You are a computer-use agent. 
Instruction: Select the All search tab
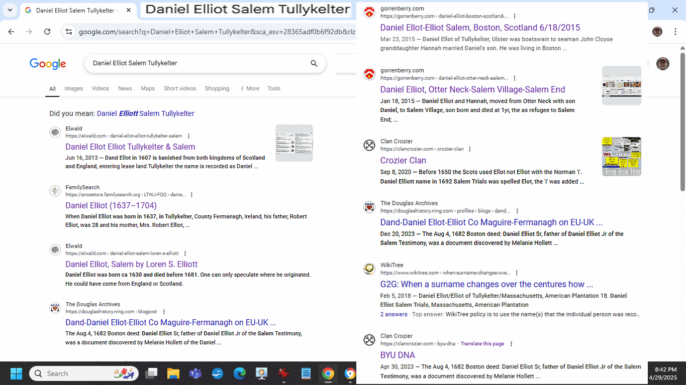[52, 89]
